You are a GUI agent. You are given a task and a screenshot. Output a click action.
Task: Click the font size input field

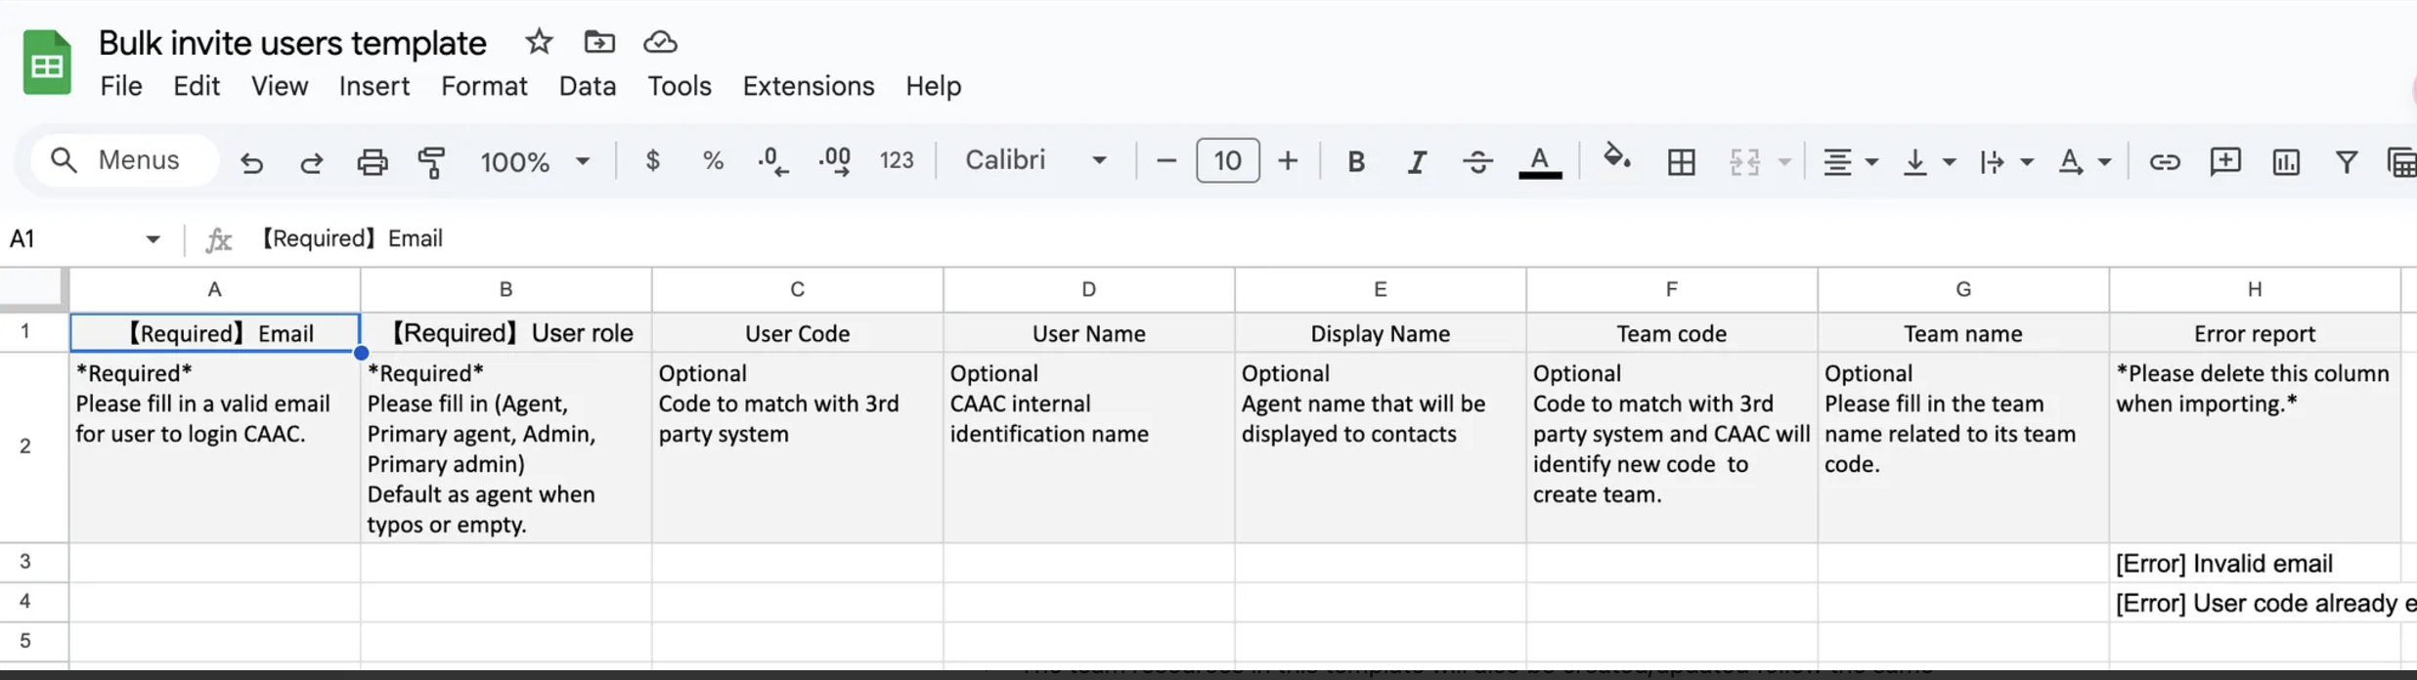coord(1227,160)
